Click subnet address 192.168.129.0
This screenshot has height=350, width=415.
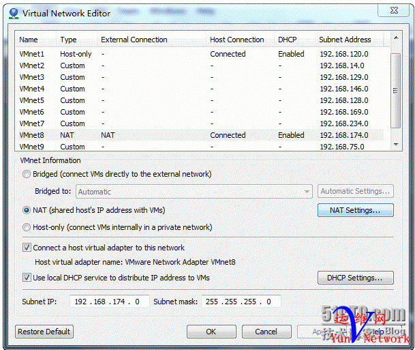coord(344,77)
